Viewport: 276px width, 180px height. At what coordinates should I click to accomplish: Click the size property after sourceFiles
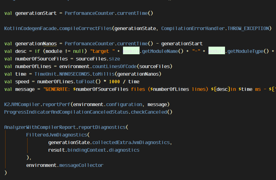(114, 59)
